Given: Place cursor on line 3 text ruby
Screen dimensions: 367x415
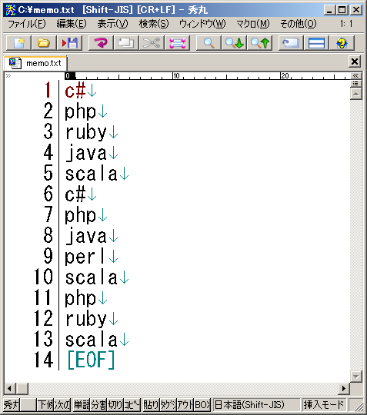Looking at the screenshot, I should pyautogui.click(x=86, y=132).
